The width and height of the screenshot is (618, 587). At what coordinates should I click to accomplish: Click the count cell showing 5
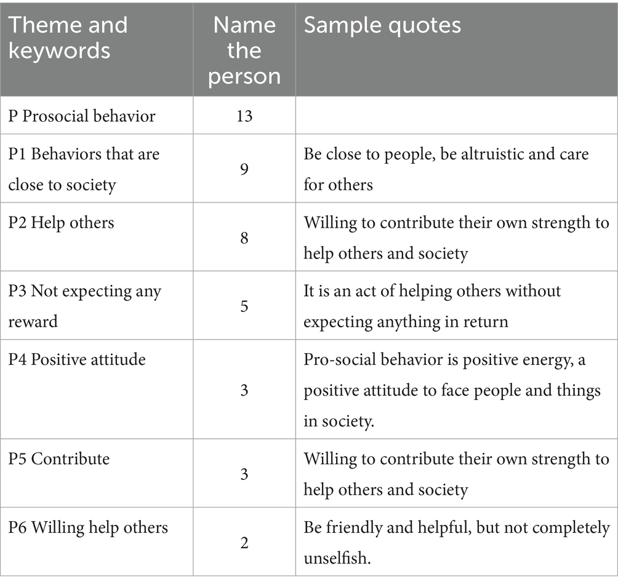click(x=244, y=306)
